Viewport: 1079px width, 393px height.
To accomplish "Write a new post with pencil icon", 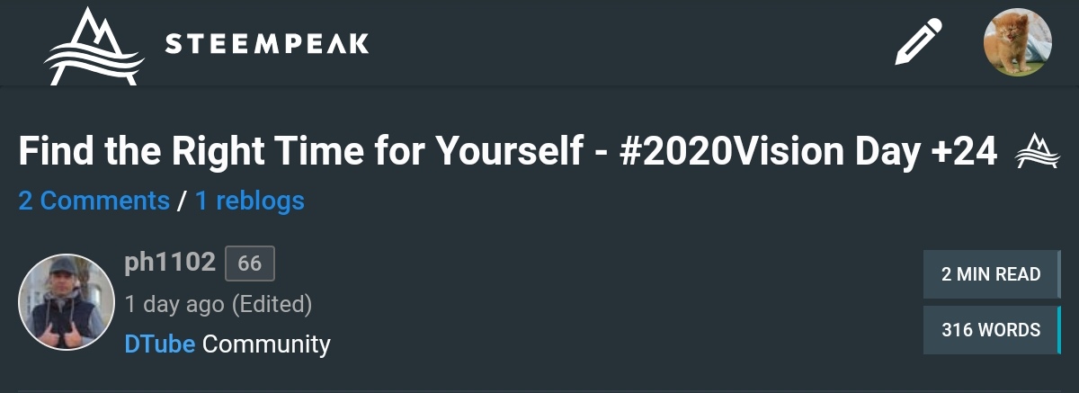I will pos(918,43).
